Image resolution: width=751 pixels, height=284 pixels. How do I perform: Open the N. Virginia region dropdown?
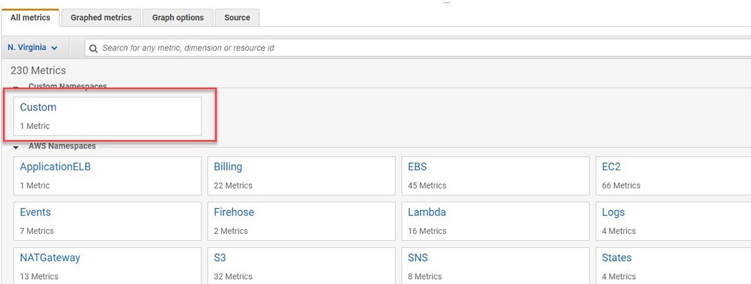[x=33, y=47]
